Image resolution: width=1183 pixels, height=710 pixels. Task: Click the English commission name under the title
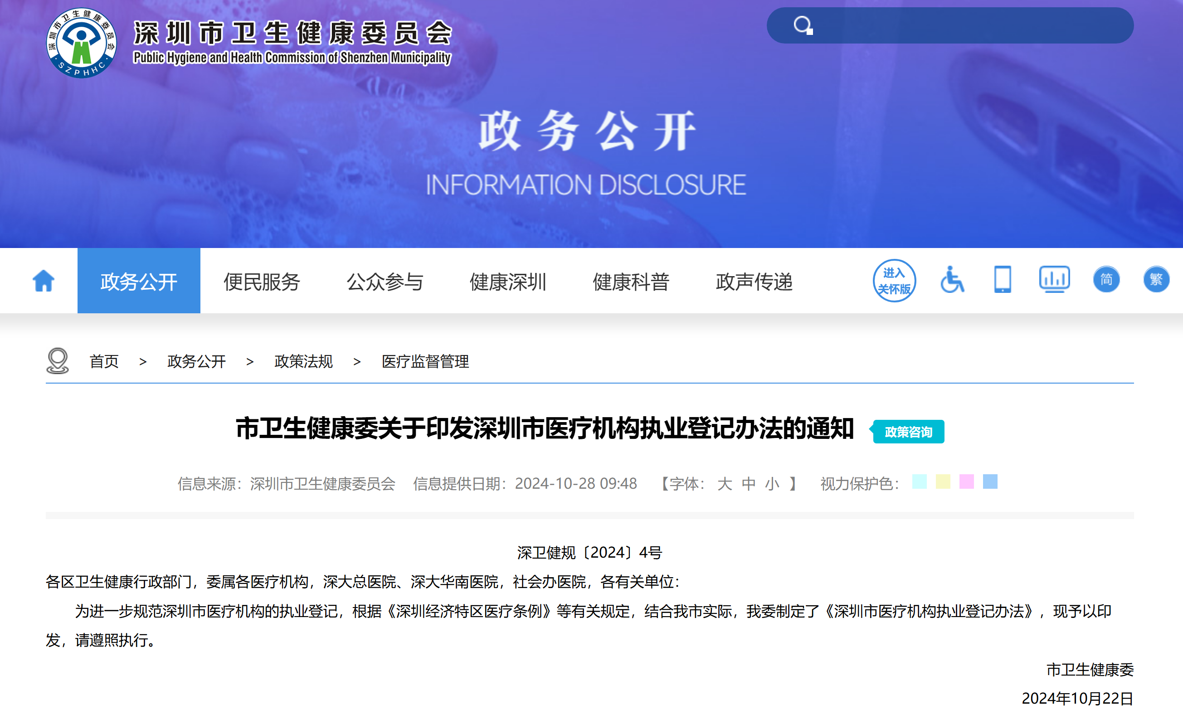[x=292, y=58]
